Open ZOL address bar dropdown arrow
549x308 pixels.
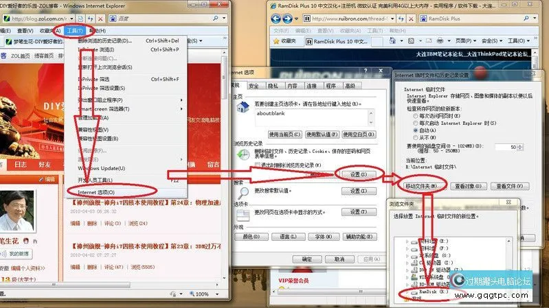71,19
